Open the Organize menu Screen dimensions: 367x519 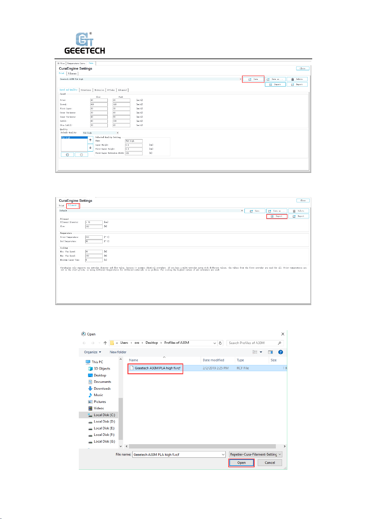[92, 352]
